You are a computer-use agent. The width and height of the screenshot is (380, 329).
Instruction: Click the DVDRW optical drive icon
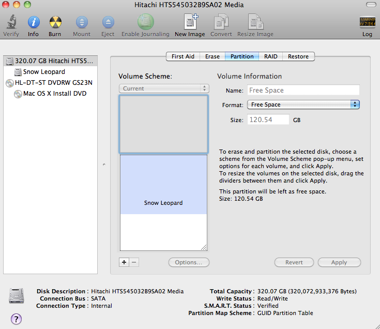[x=10, y=83]
